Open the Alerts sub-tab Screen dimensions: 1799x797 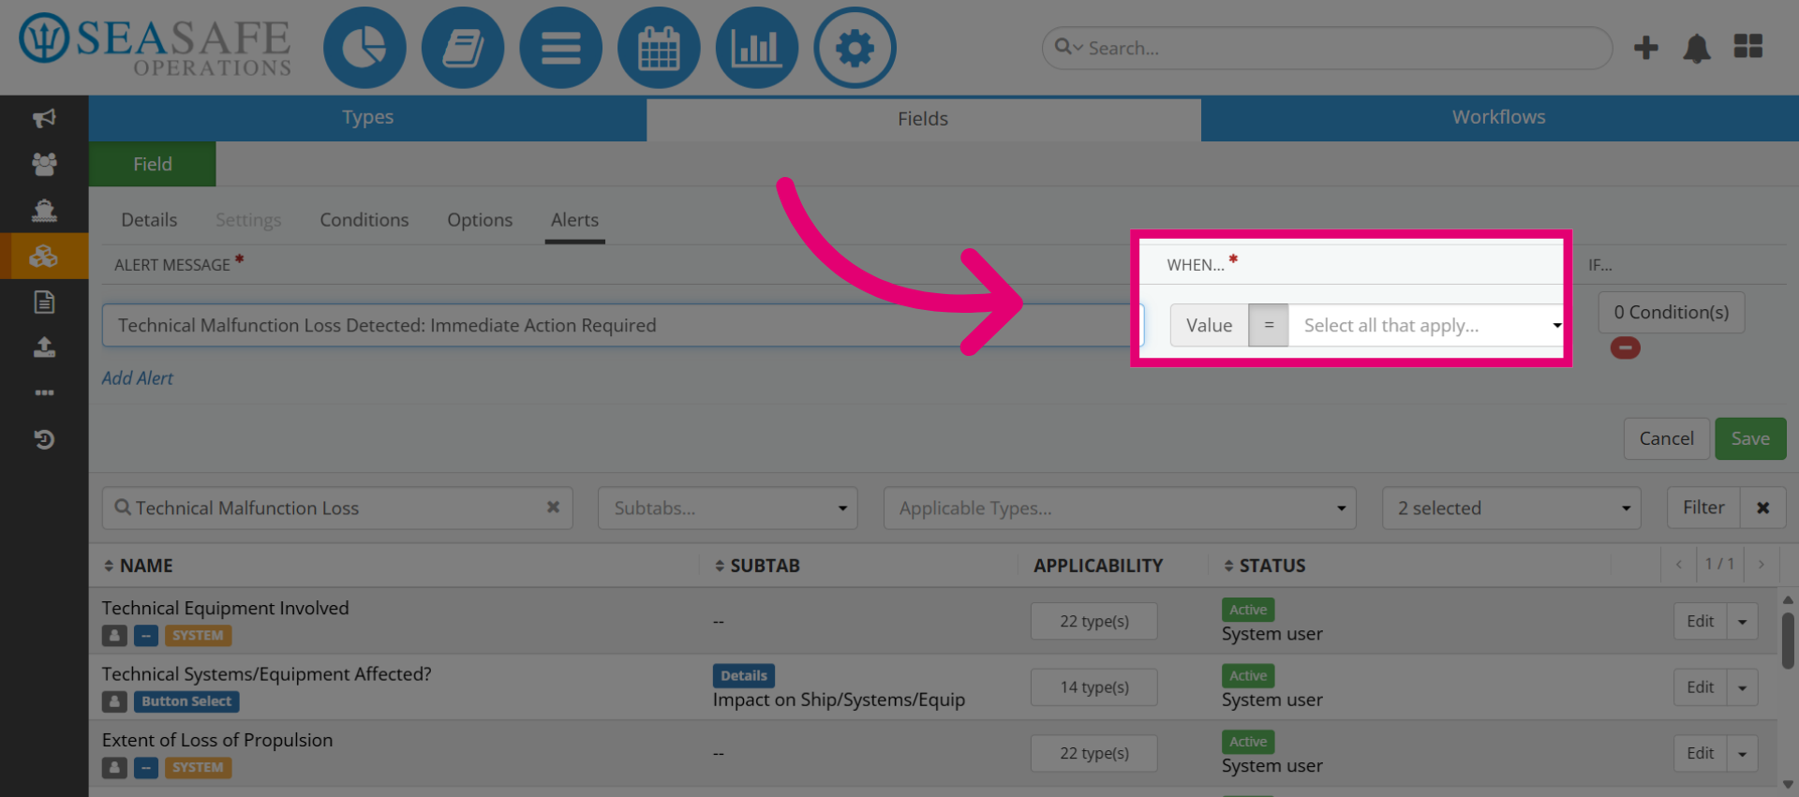point(574,220)
